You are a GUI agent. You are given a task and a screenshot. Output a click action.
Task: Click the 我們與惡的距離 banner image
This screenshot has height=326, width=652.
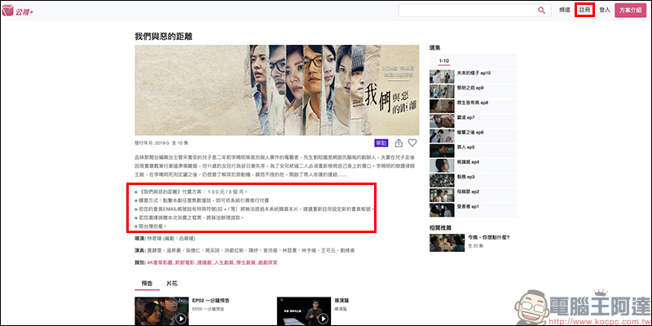276,90
